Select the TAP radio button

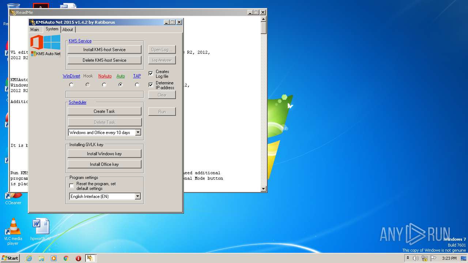137,85
